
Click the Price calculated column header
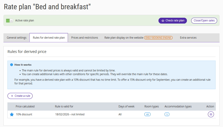click(25, 106)
